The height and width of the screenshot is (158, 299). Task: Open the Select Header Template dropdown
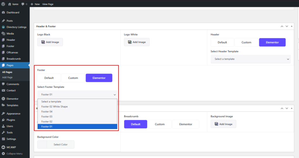click(x=251, y=59)
